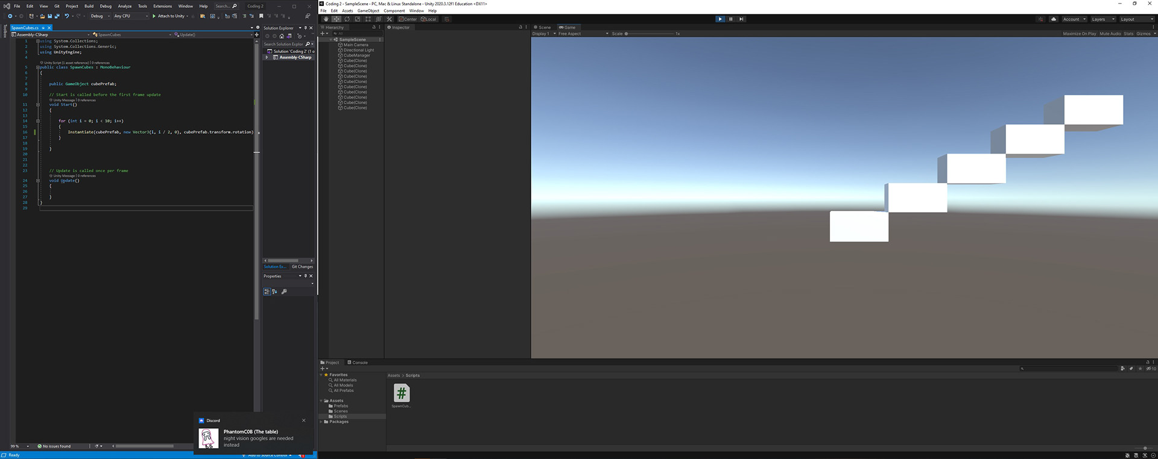
Task: Select Unity's Hand tool
Action: [326, 19]
